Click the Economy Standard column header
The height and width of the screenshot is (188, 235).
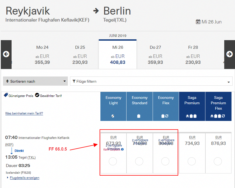[x=139, y=100]
